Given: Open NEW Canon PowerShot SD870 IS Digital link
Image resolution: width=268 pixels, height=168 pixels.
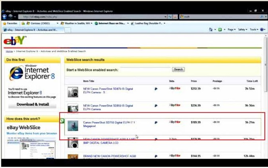Looking at the screenshot, I should pos(108,90).
